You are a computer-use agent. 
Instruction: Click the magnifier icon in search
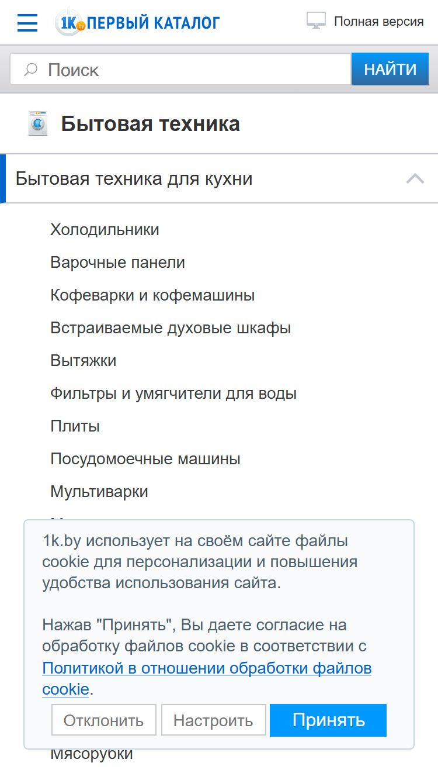point(30,70)
